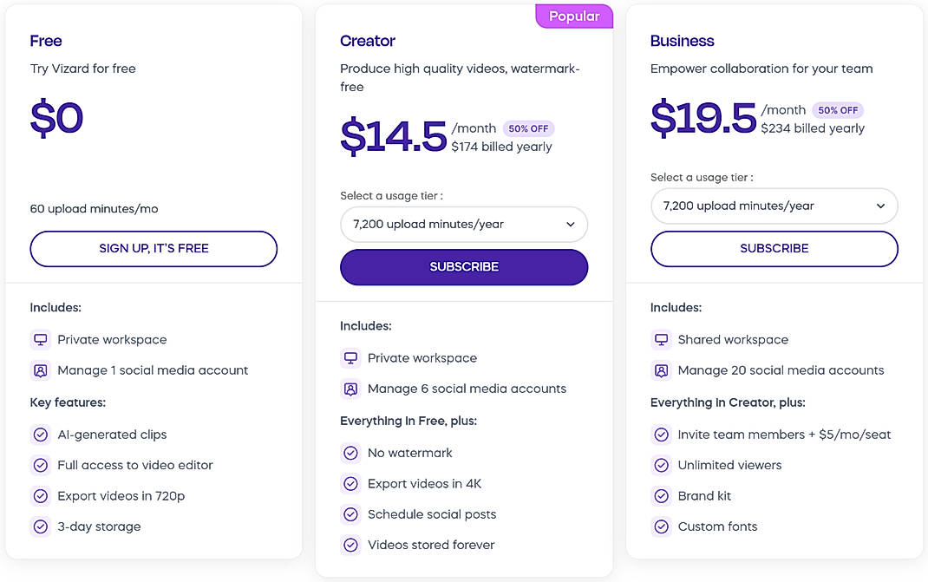Image resolution: width=928 pixels, height=582 pixels.
Task: Click the 3-day storage checkmark icon
Action: tap(40, 526)
